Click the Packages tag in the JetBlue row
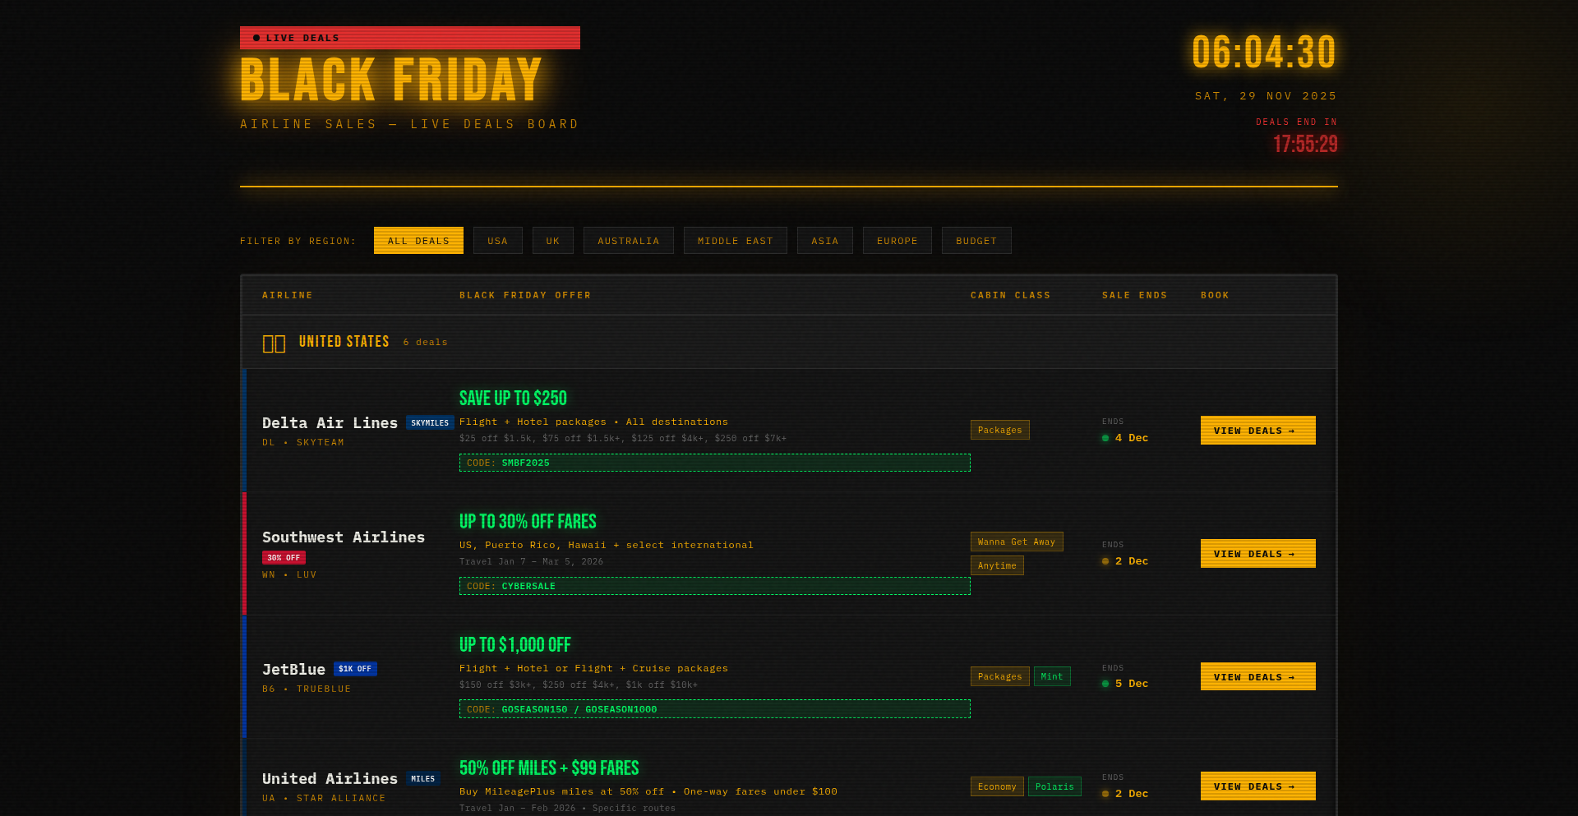Viewport: 1578px width, 816px height. (1000, 676)
